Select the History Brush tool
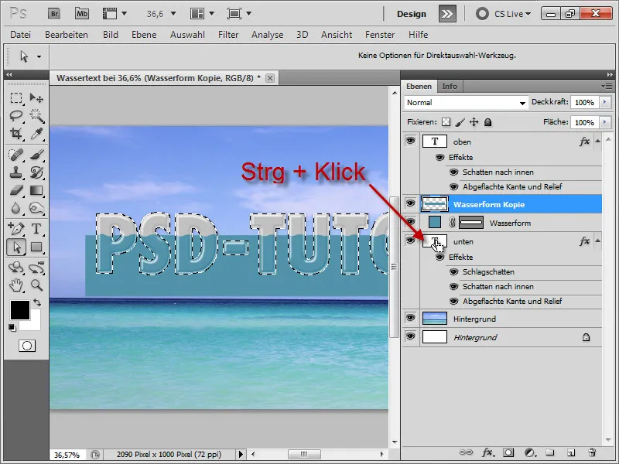This screenshot has height=464, width=619. coord(36,172)
